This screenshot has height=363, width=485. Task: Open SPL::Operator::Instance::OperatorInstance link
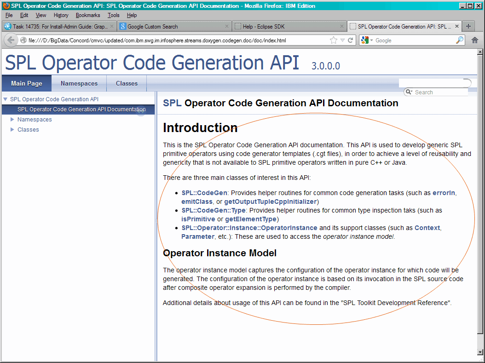[x=249, y=228]
